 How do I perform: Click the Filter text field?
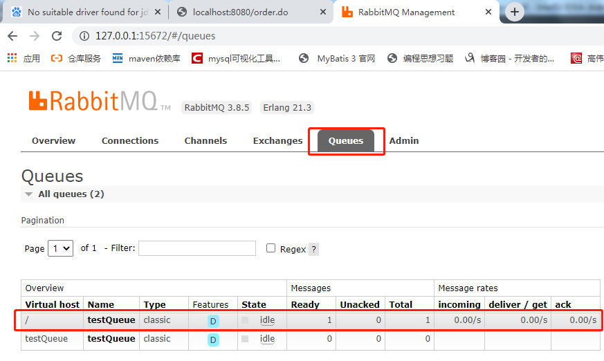197,248
